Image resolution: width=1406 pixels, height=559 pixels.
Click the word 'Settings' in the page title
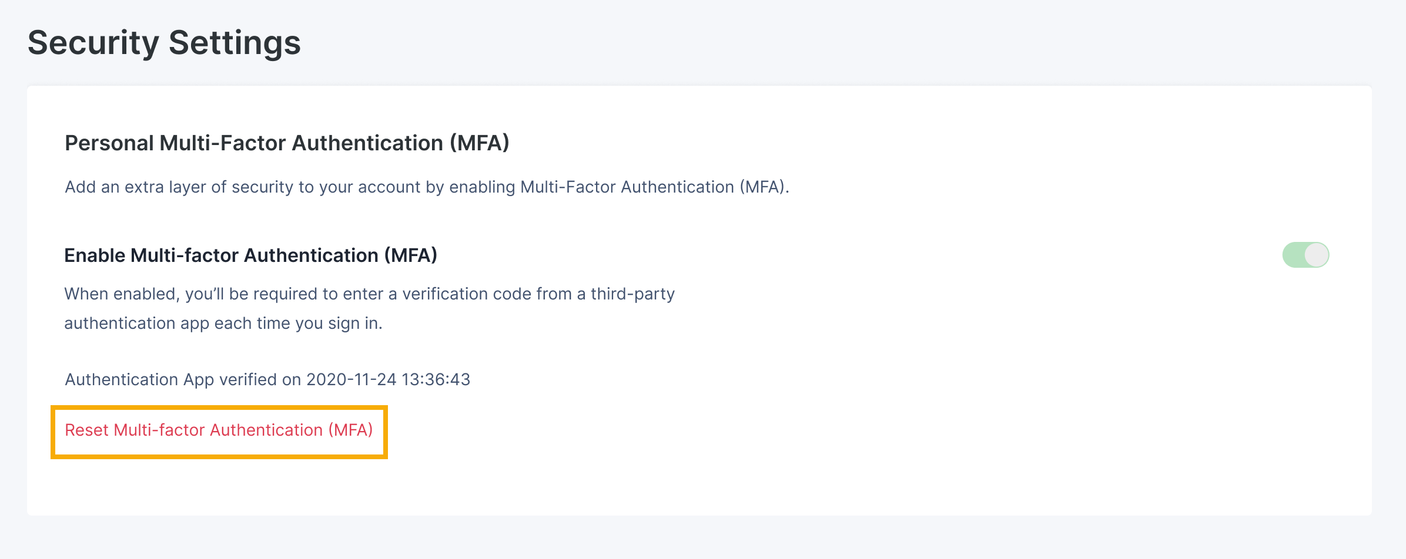235,43
